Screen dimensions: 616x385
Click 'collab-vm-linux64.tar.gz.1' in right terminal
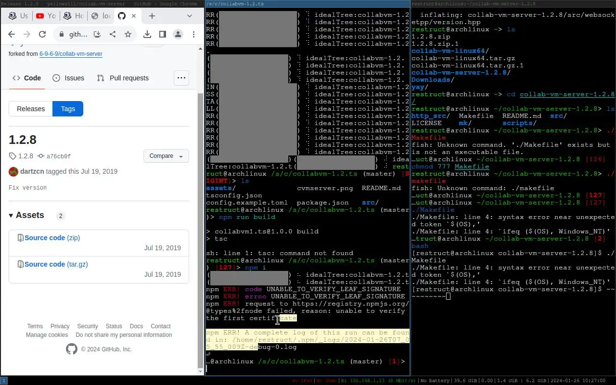467,65
